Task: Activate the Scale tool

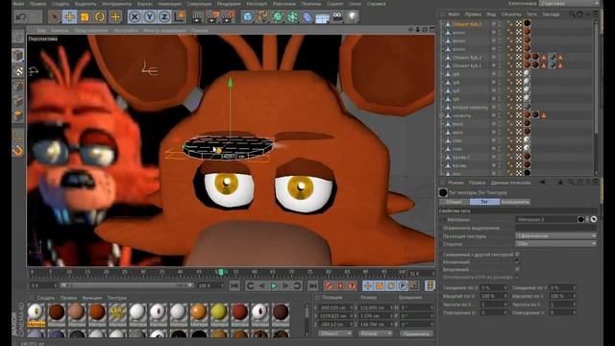Action: (x=85, y=17)
